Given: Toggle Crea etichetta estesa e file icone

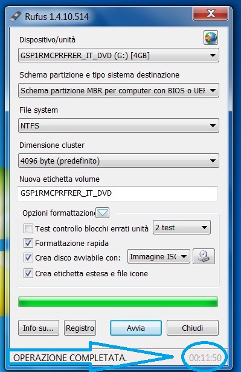Looking at the screenshot, I should coord(28,273).
